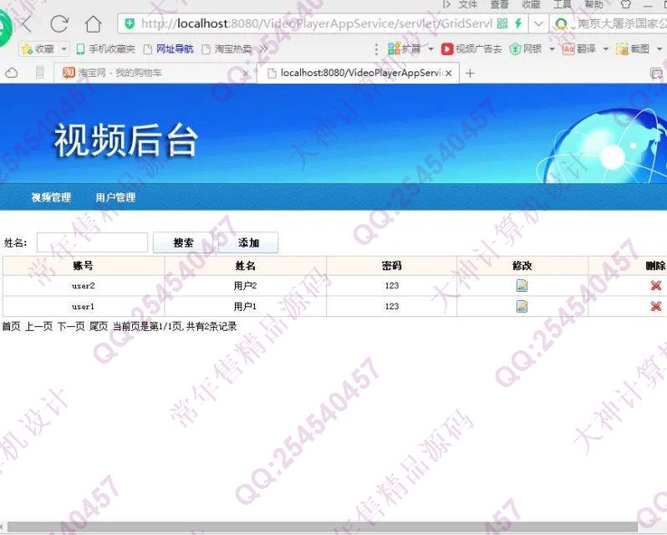This screenshot has width=667, height=535.
Task: Focus the 姓名 search input field
Action: (x=92, y=242)
